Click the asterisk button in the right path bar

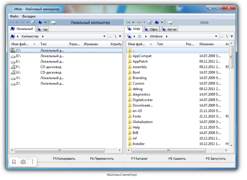coord(232,36)
